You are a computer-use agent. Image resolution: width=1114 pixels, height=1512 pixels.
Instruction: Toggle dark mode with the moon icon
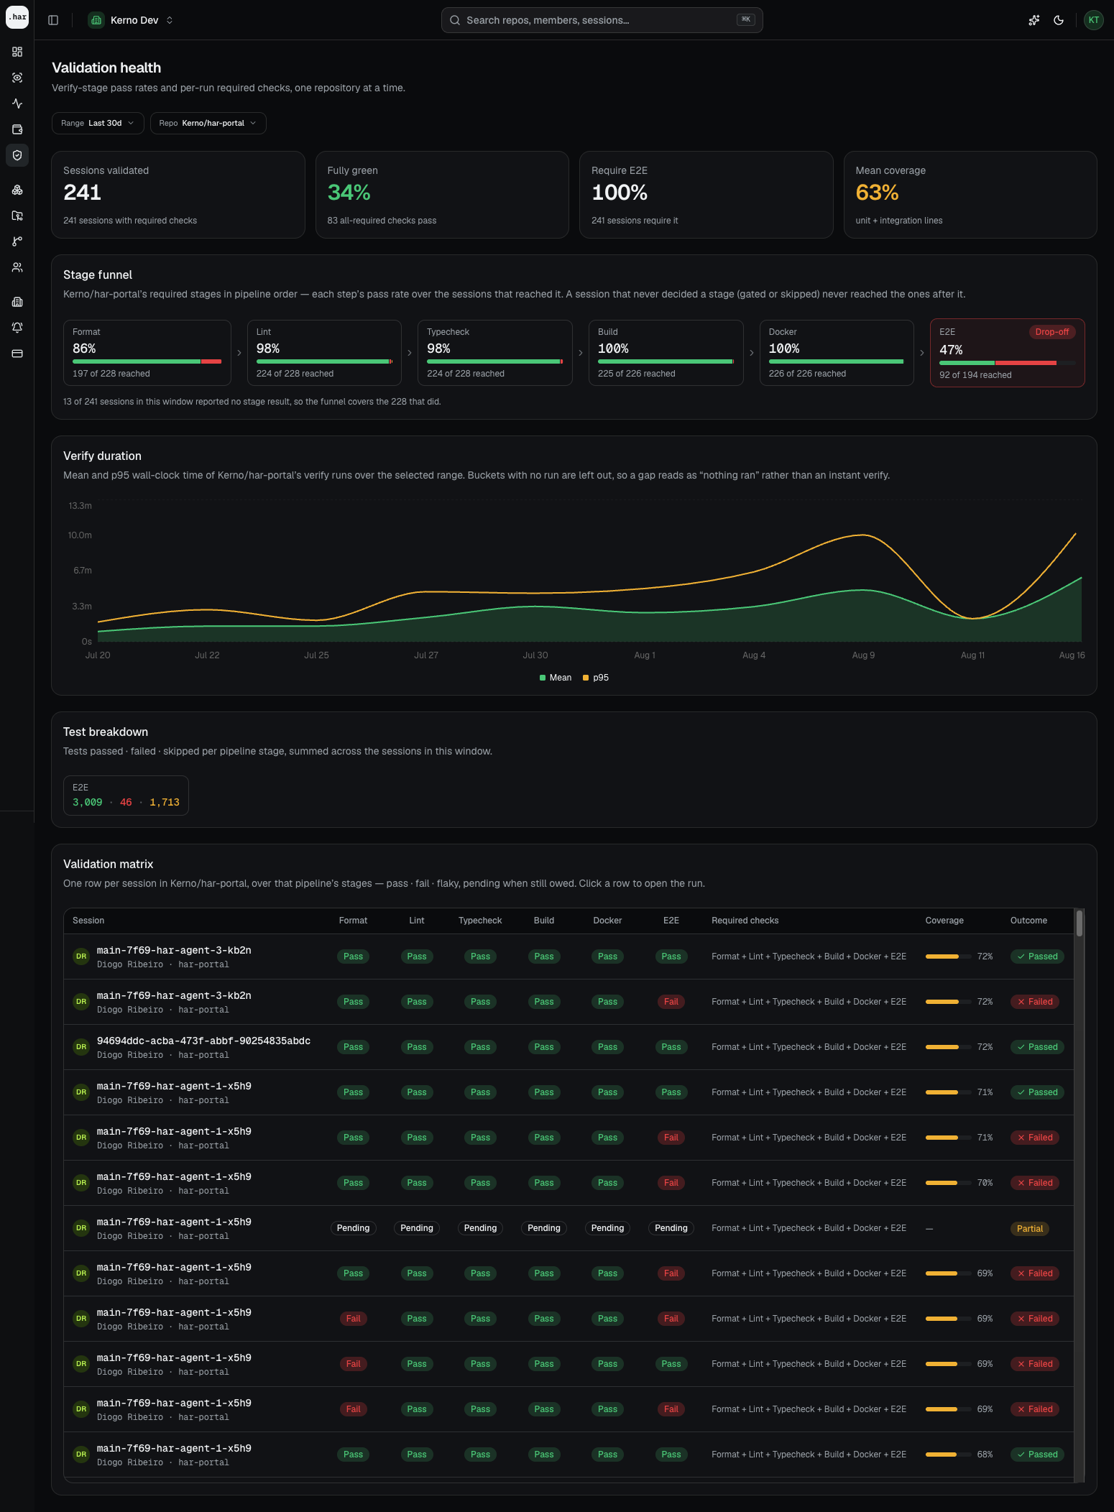click(x=1059, y=20)
